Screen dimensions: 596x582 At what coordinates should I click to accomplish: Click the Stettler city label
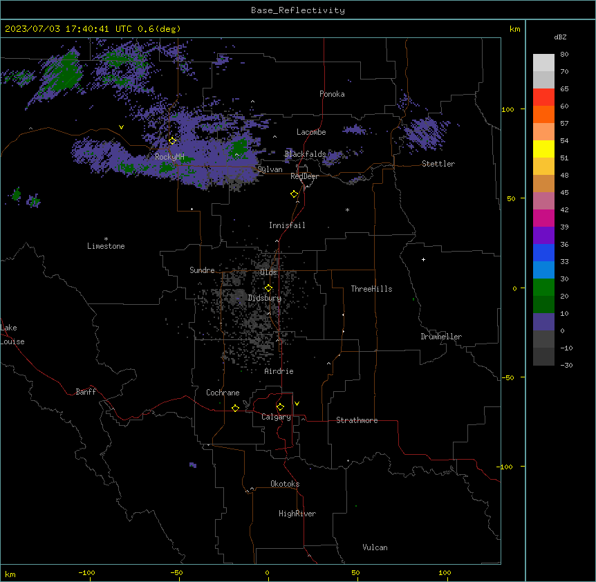438,164
